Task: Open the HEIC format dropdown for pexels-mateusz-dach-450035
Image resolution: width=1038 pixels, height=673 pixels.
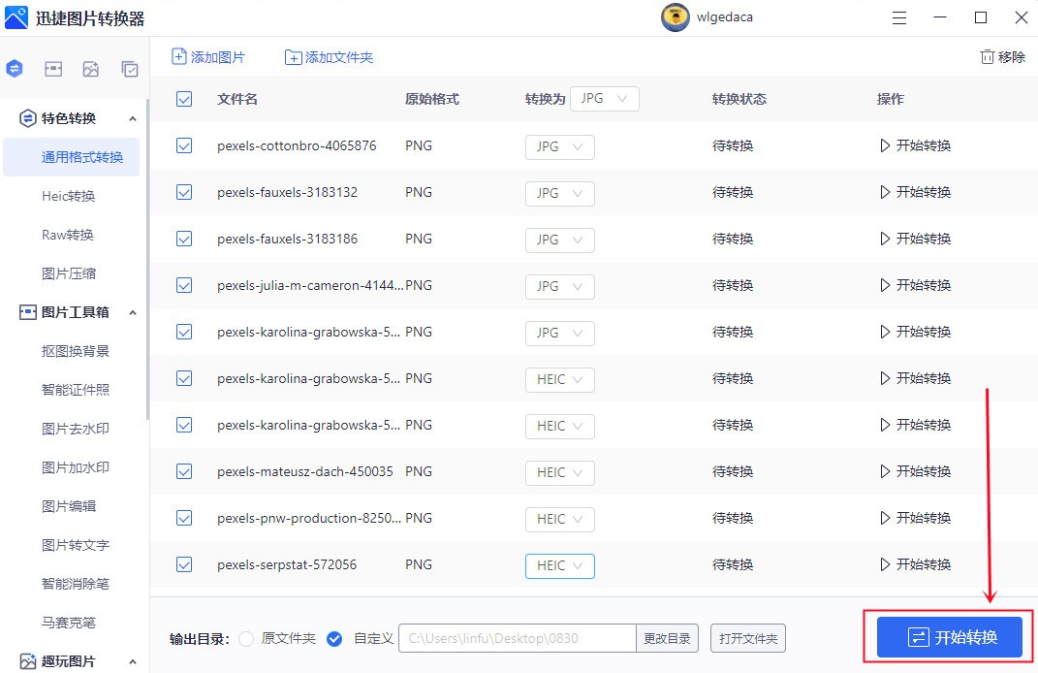Action: coord(559,472)
